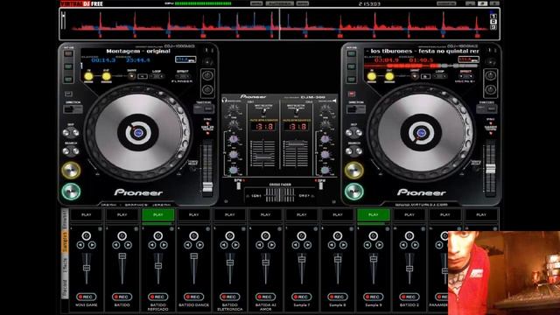Play the BATIDO DANCE sample
This screenshot has width=560, height=315.
pyautogui.click(x=193, y=215)
